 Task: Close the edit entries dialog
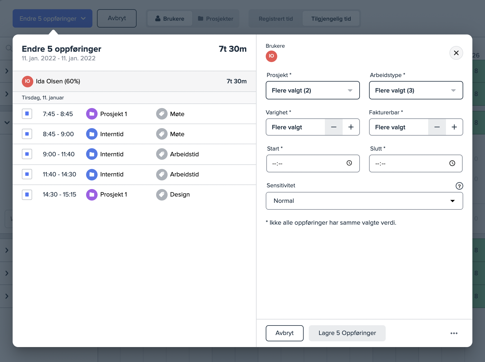pos(456,53)
